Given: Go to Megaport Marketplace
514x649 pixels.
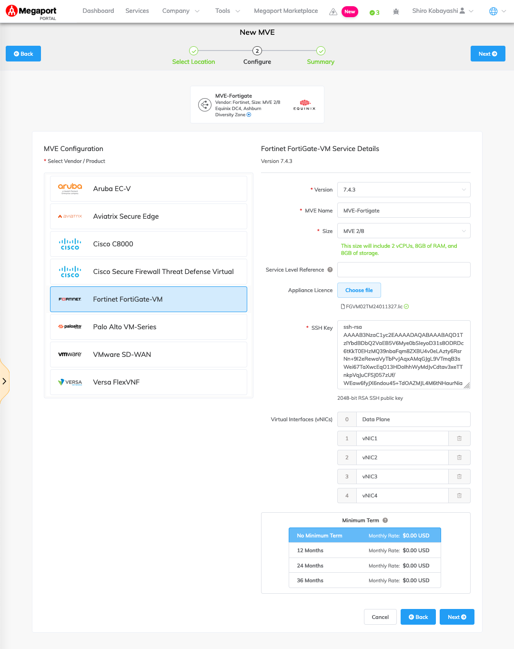Looking at the screenshot, I should [x=285, y=10].
